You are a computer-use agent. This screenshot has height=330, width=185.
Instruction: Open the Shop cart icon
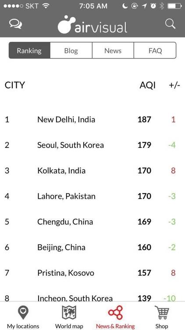pos(162,312)
